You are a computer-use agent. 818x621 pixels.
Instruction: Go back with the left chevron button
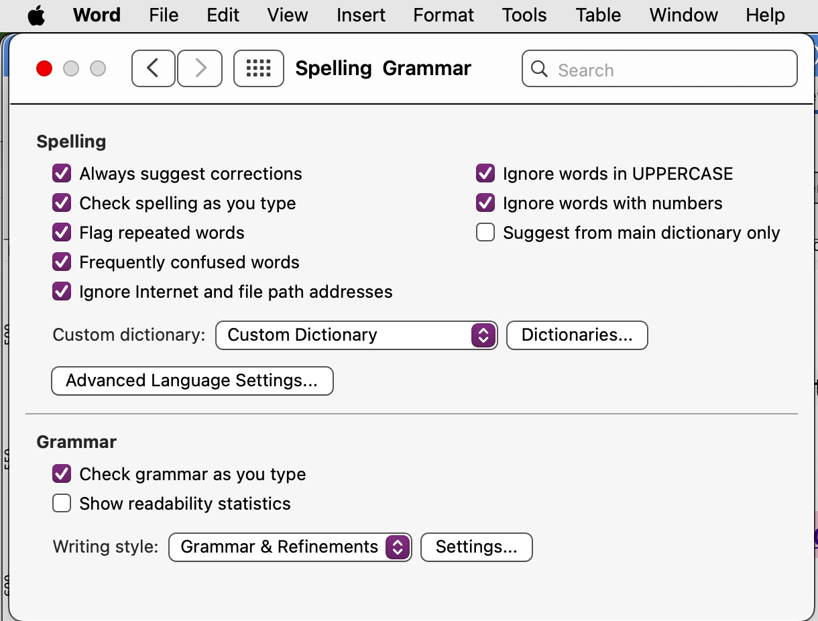click(x=154, y=68)
